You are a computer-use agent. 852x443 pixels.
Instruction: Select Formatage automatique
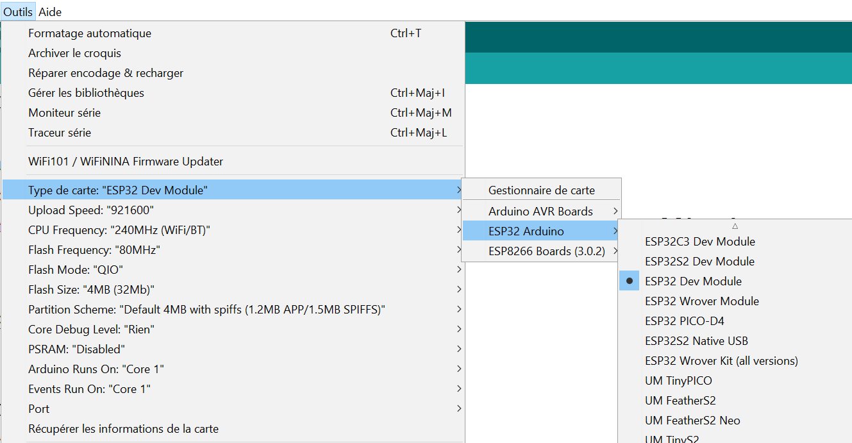90,33
